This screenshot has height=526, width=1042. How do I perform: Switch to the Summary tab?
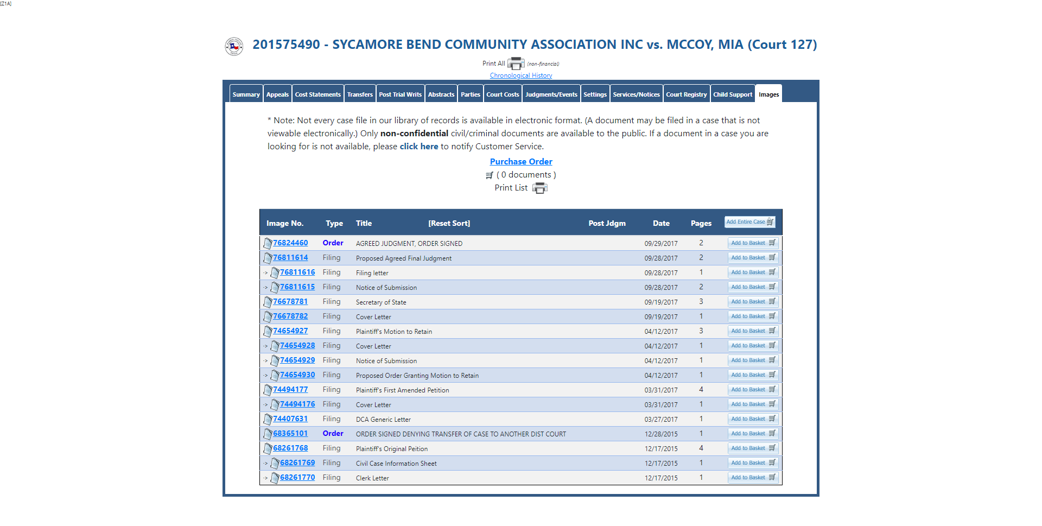coord(246,94)
